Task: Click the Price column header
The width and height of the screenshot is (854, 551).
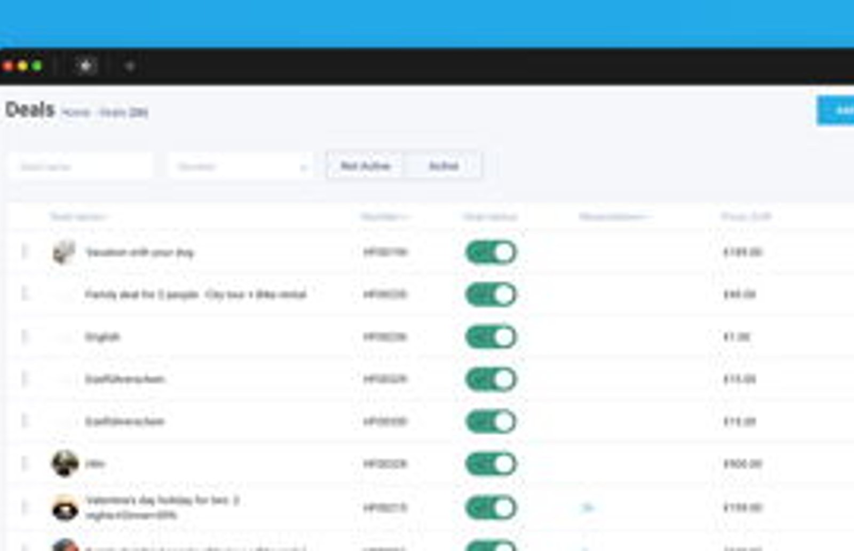Action: pos(746,217)
